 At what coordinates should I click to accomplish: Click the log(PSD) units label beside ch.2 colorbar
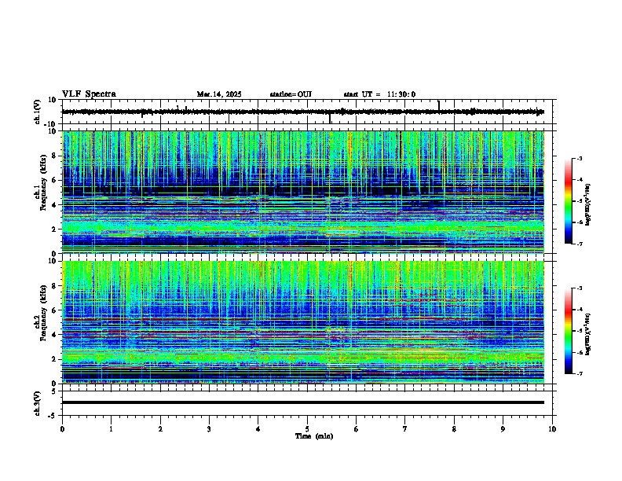point(588,334)
